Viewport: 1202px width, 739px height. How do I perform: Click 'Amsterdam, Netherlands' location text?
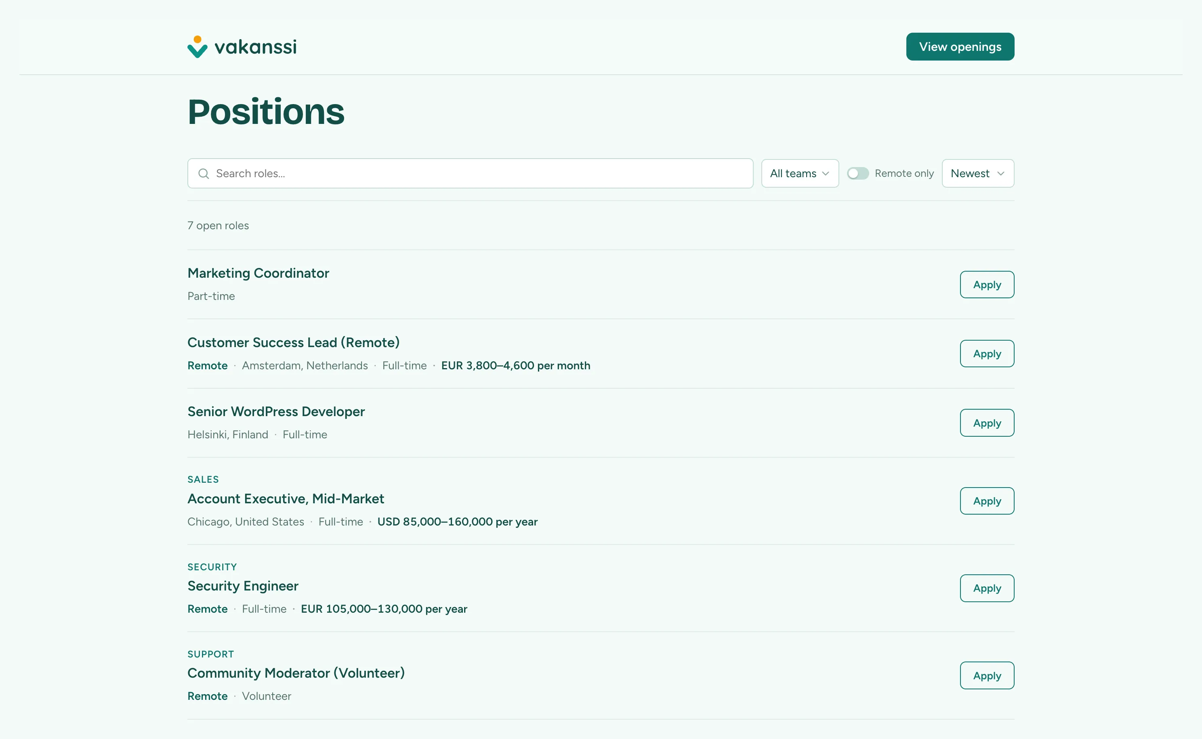[x=305, y=366]
